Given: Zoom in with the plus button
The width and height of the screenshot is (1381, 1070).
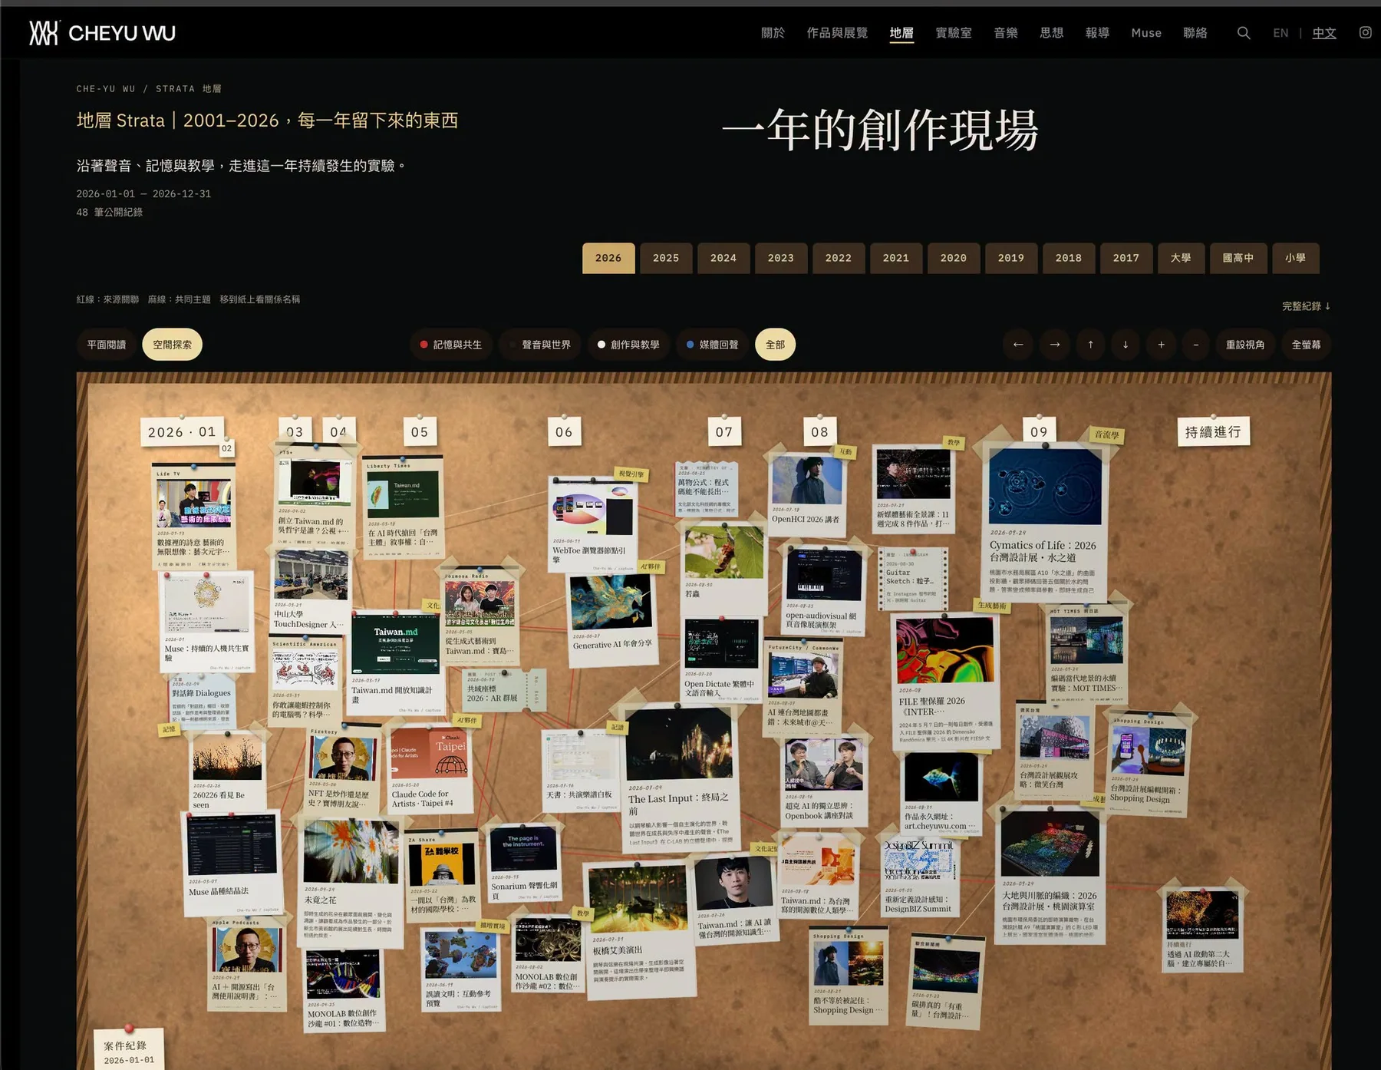Looking at the screenshot, I should 1161,345.
